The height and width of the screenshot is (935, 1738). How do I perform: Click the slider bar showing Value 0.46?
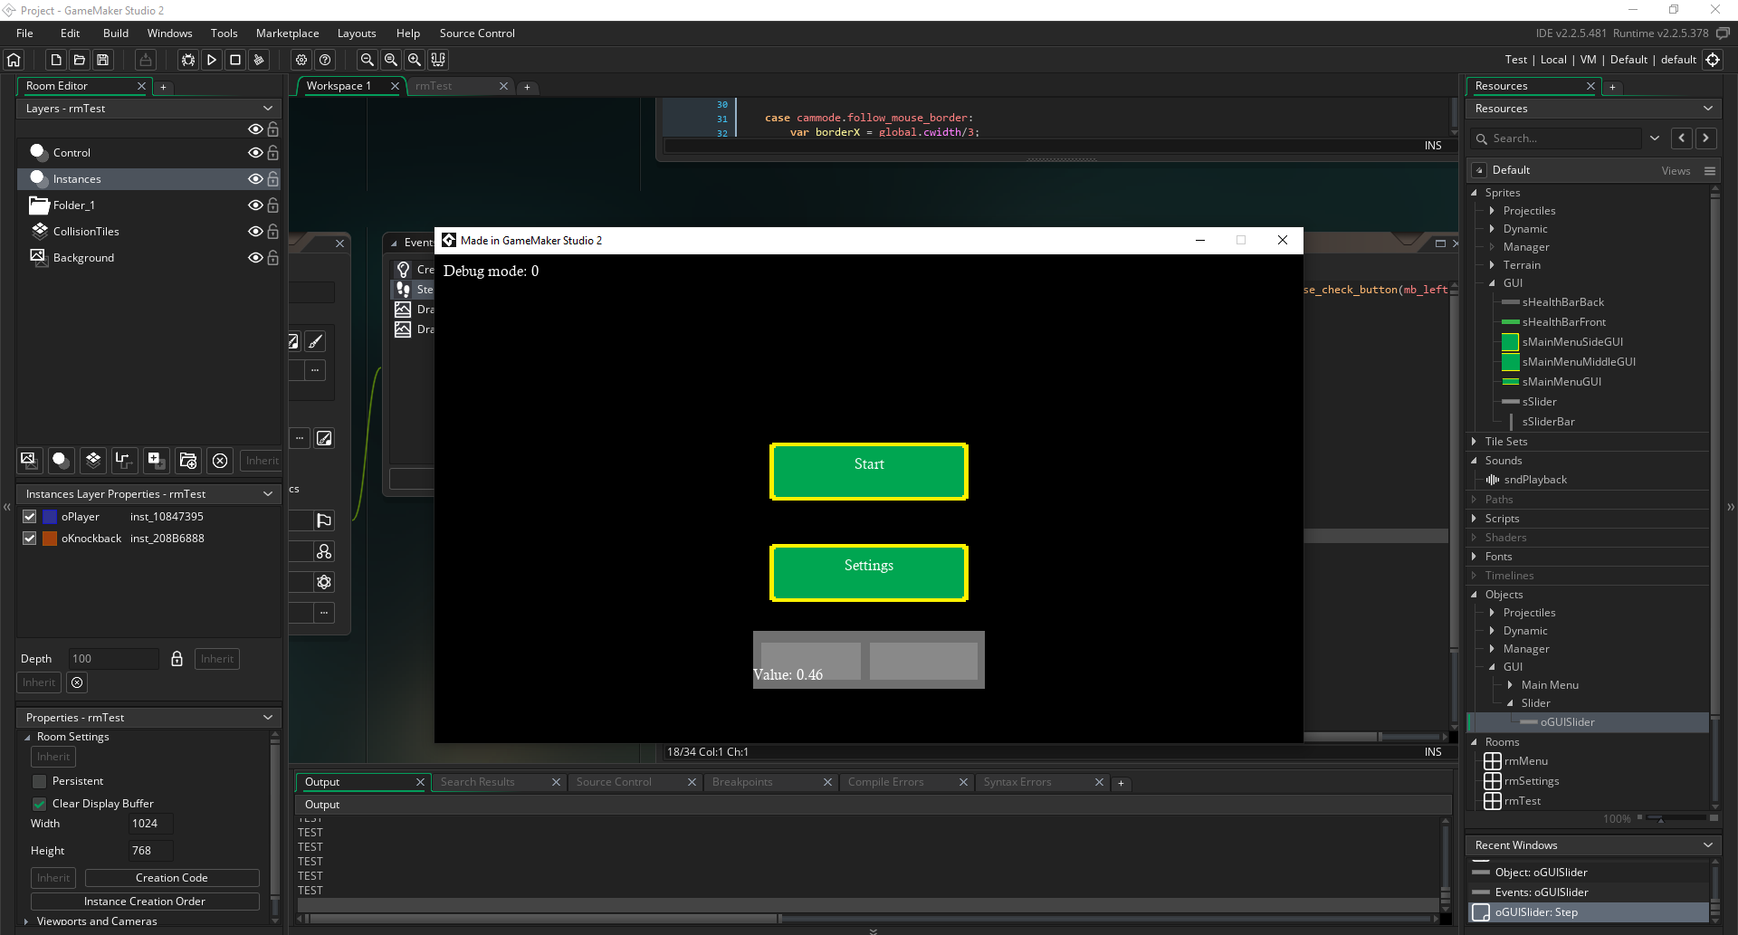[x=868, y=660]
